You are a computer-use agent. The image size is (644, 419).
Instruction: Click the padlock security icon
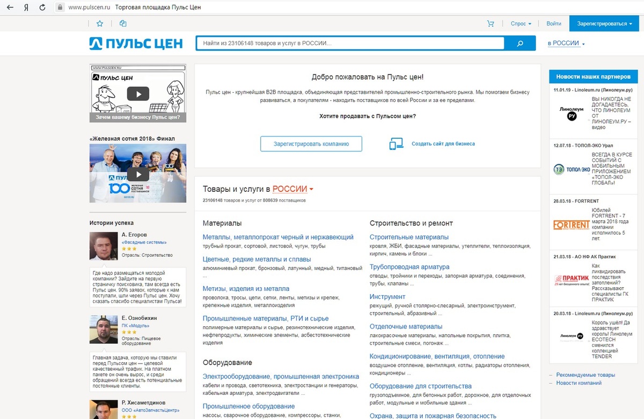[60, 8]
